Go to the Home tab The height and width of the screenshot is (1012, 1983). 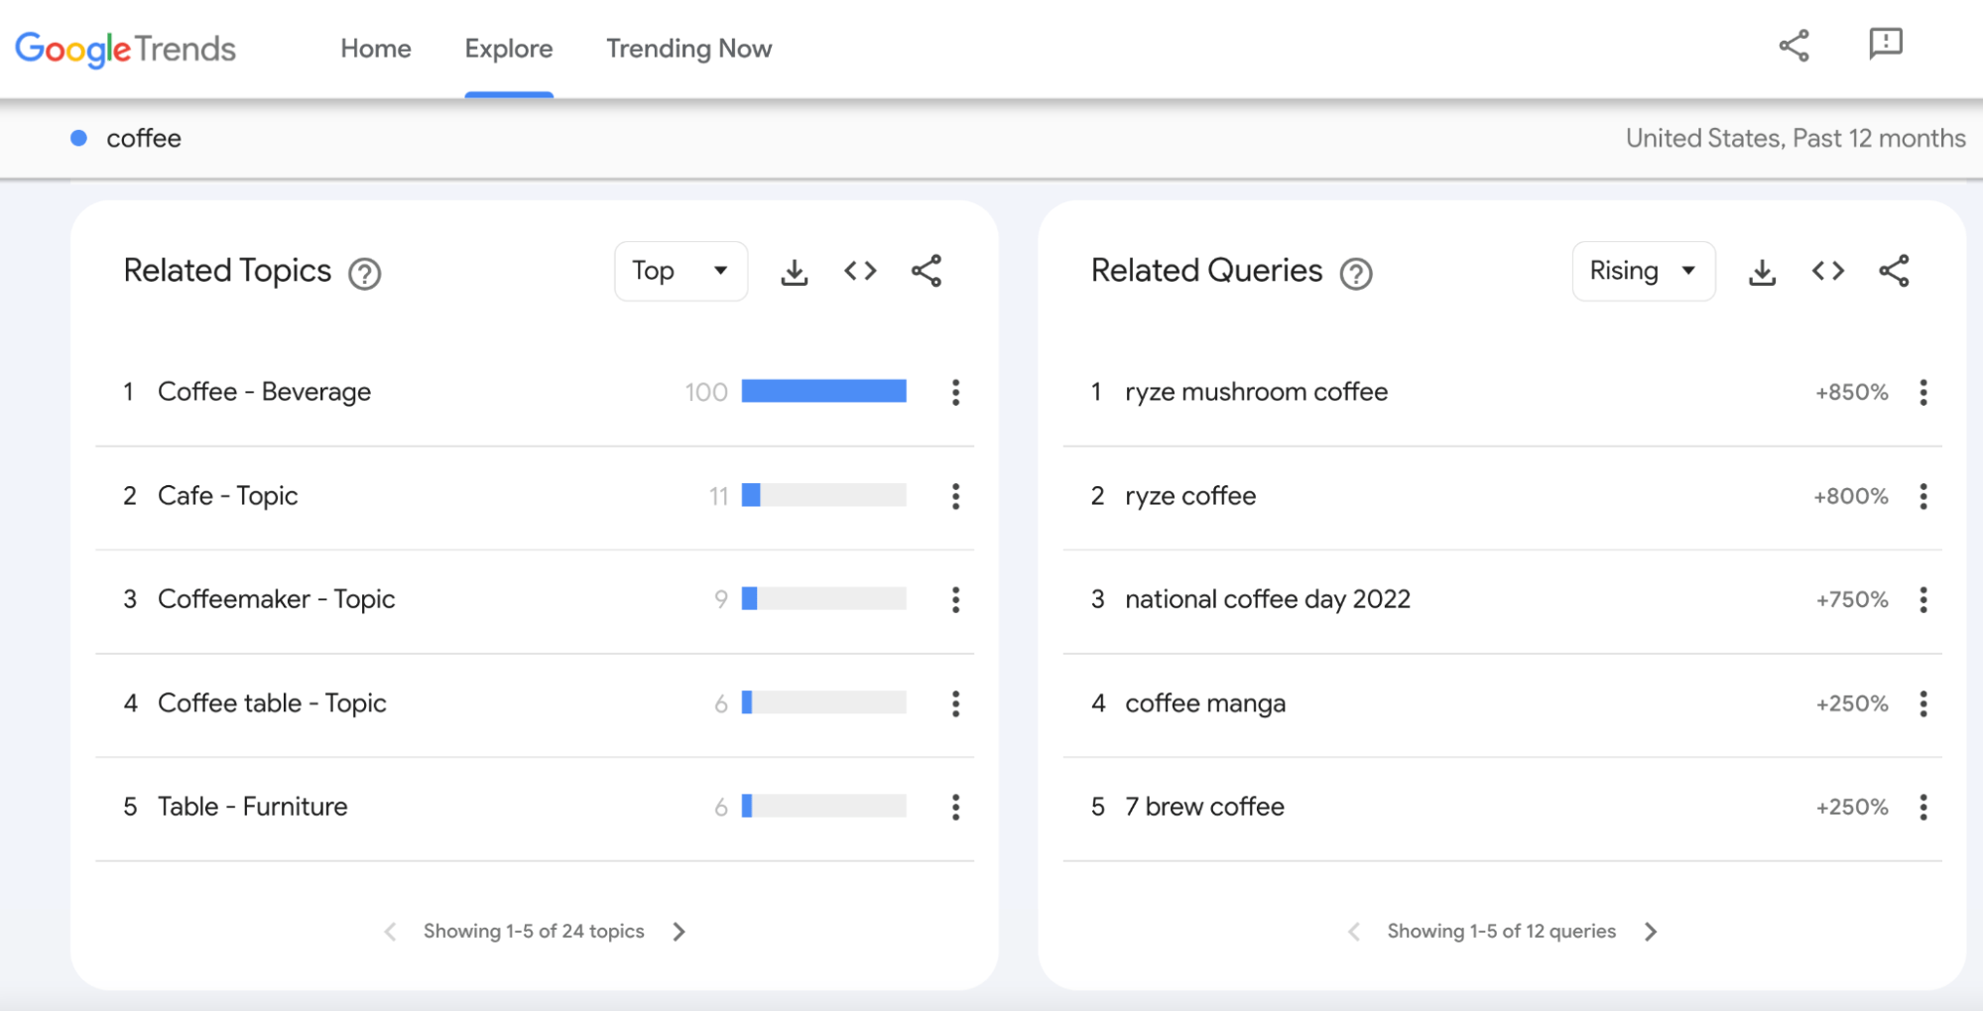pyautogui.click(x=375, y=49)
